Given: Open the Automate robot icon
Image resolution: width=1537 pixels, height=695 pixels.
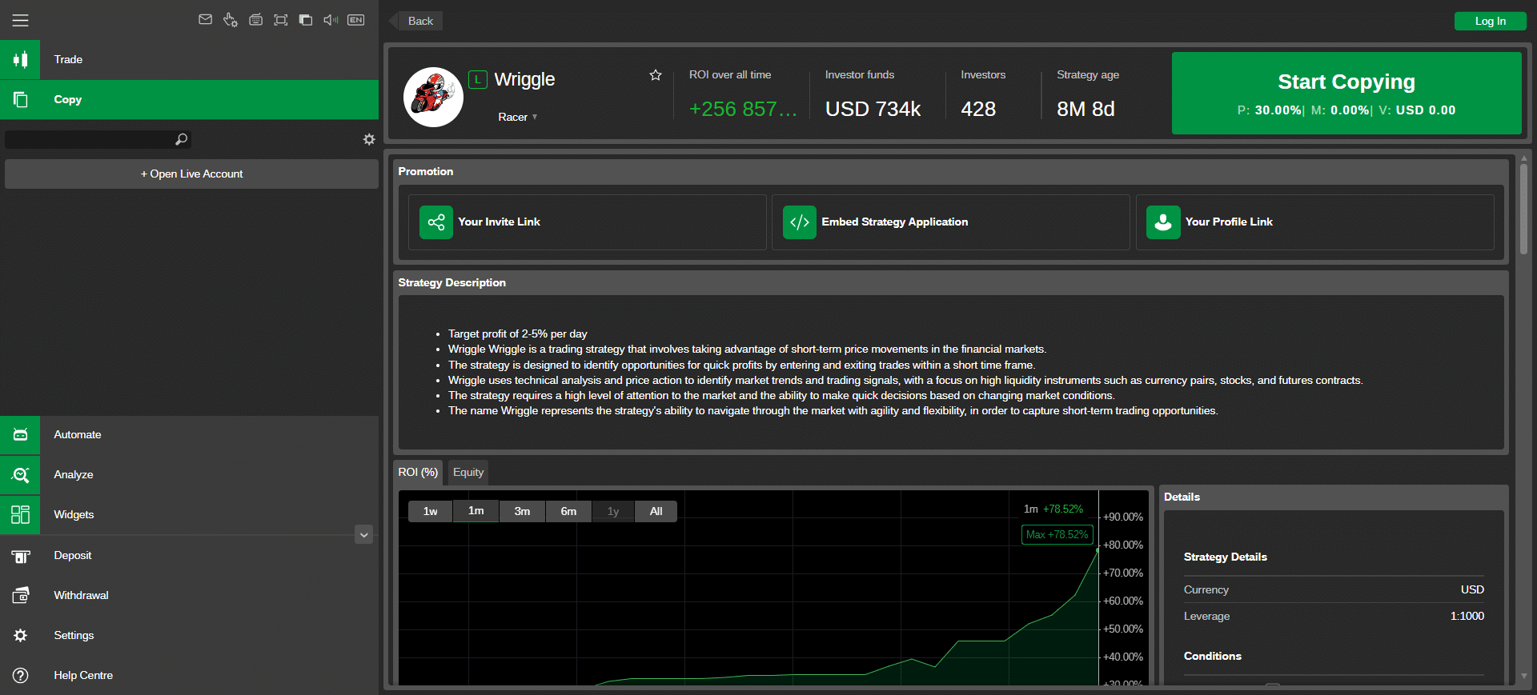Looking at the screenshot, I should 20,434.
